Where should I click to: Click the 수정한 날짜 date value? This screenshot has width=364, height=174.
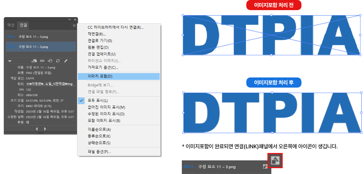click(50, 117)
